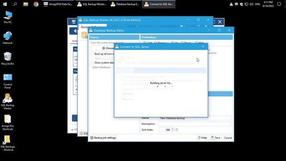
Task: Save the database backup job
Action: point(215,138)
